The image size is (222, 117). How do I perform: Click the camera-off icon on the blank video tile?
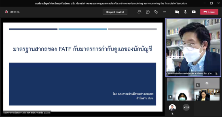tap(207, 83)
